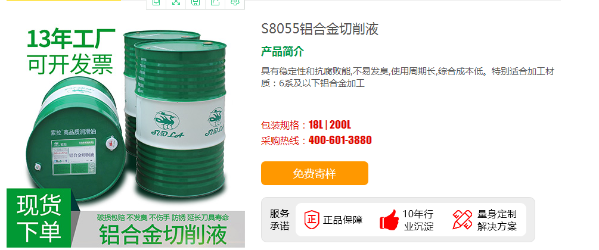The width and height of the screenshot is (599, 250).
Task: Click the 产品简介 heading
Action: click(283, 52)
